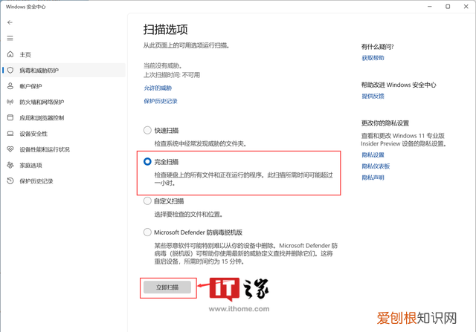
Task: Open 主页 in the sidebar
Action: (x=63, y=54)
